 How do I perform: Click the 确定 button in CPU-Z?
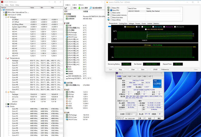pyautogui.click(x=159, y=118)
